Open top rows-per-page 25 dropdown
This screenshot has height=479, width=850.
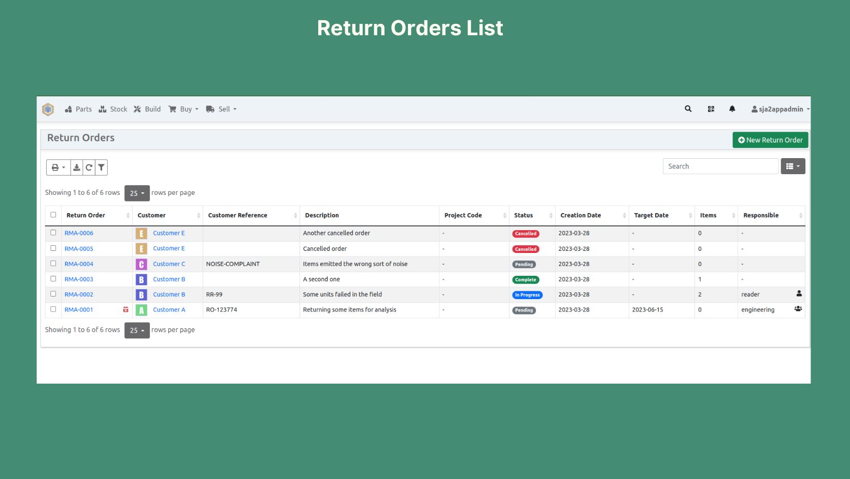pyautogui.click(x=137, y=193)
